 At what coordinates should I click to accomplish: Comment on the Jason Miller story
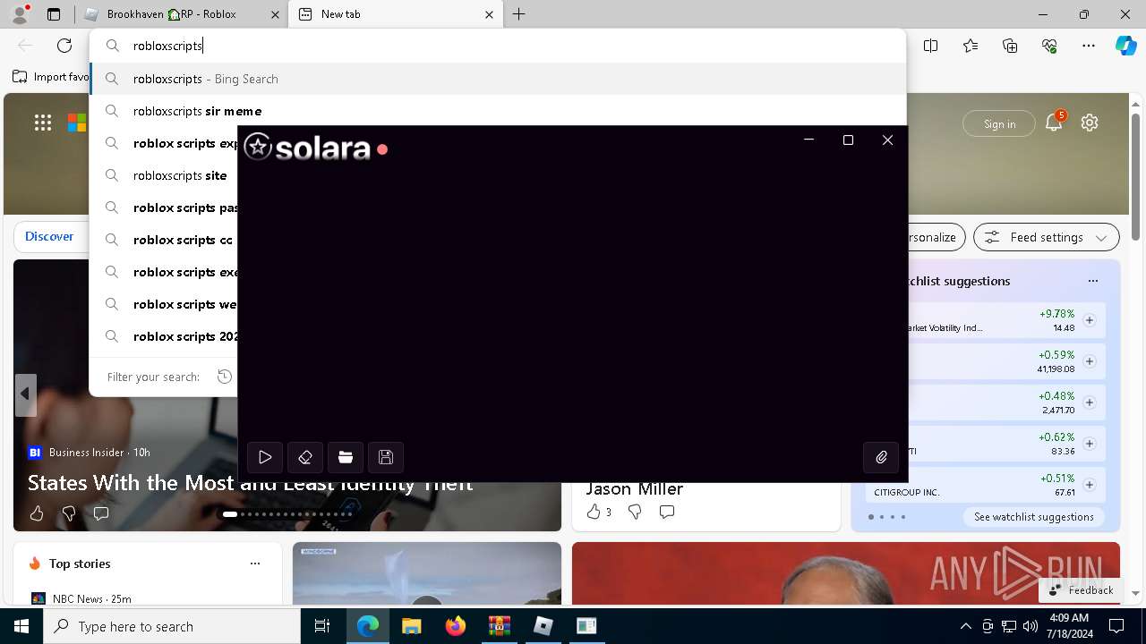tap(667, 512)
